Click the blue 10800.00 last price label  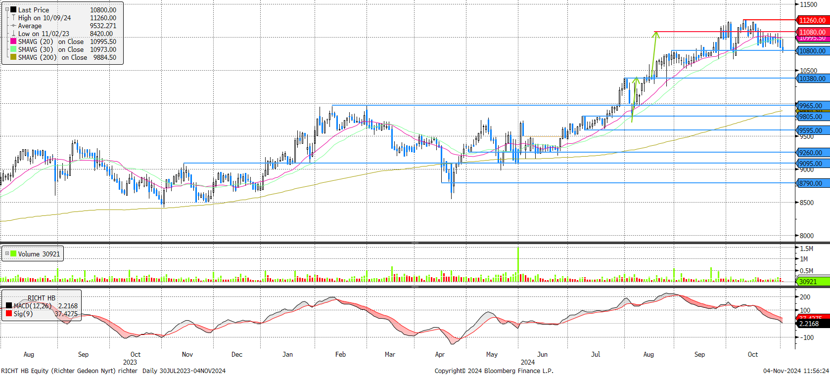[x=812, y=51]
